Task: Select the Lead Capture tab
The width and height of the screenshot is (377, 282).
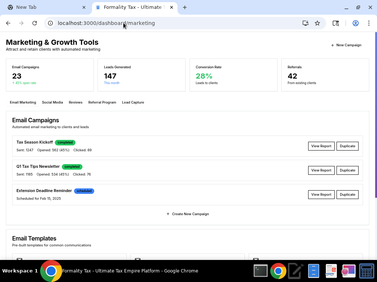Action: (x=133, y=102)
